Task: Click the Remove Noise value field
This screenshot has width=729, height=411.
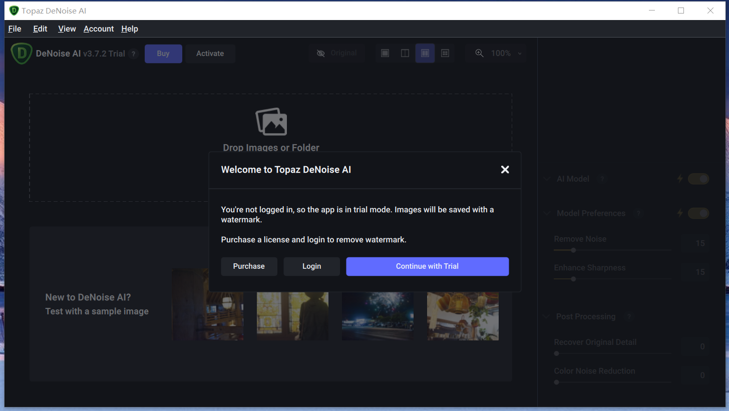Action: 695,243
